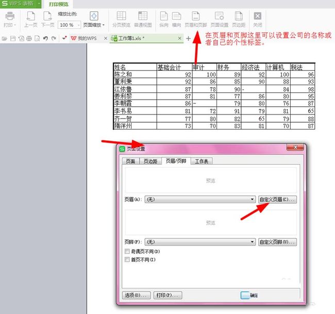This screenshot has width=335, height=314.
Task: Close the 工作簿1.xls tab
Action: pyautogui.click(x=180, y=38)
